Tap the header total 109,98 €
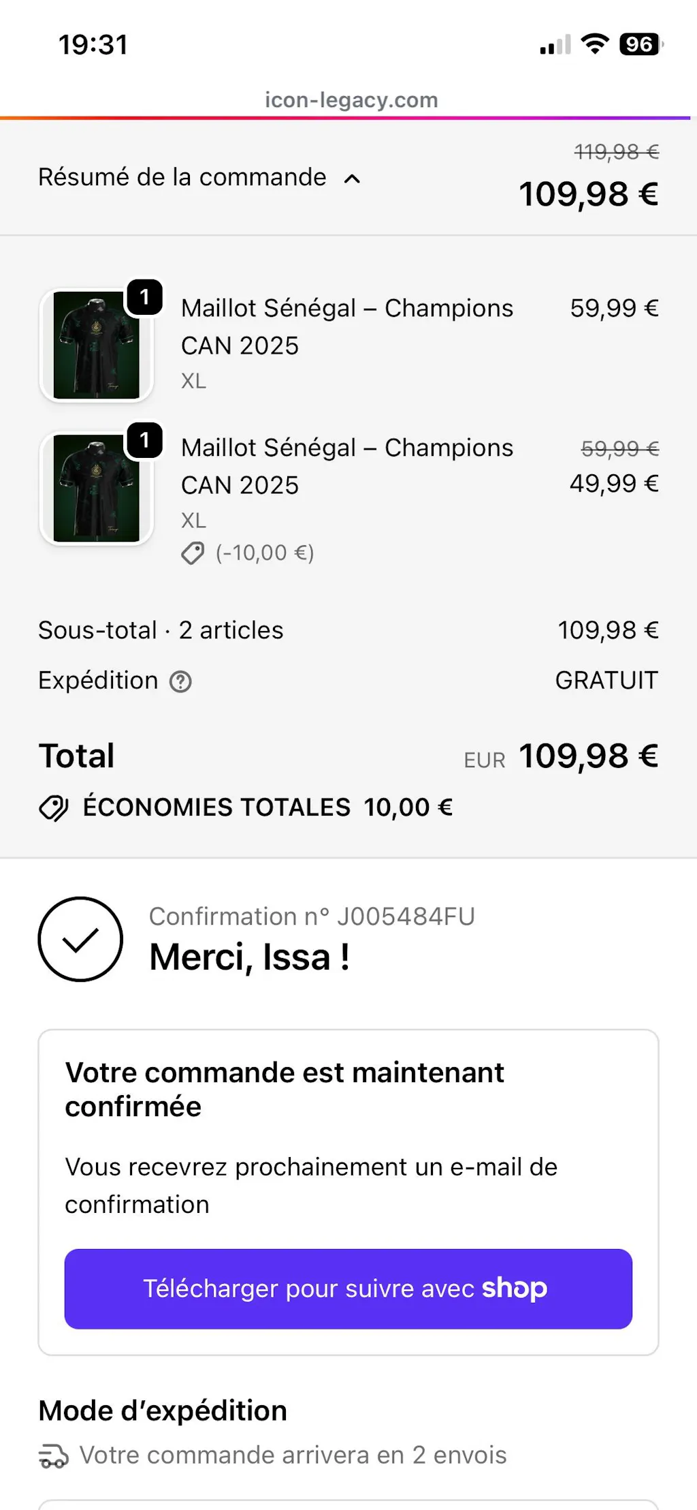 pyautogui.click(x=588, y=194)
